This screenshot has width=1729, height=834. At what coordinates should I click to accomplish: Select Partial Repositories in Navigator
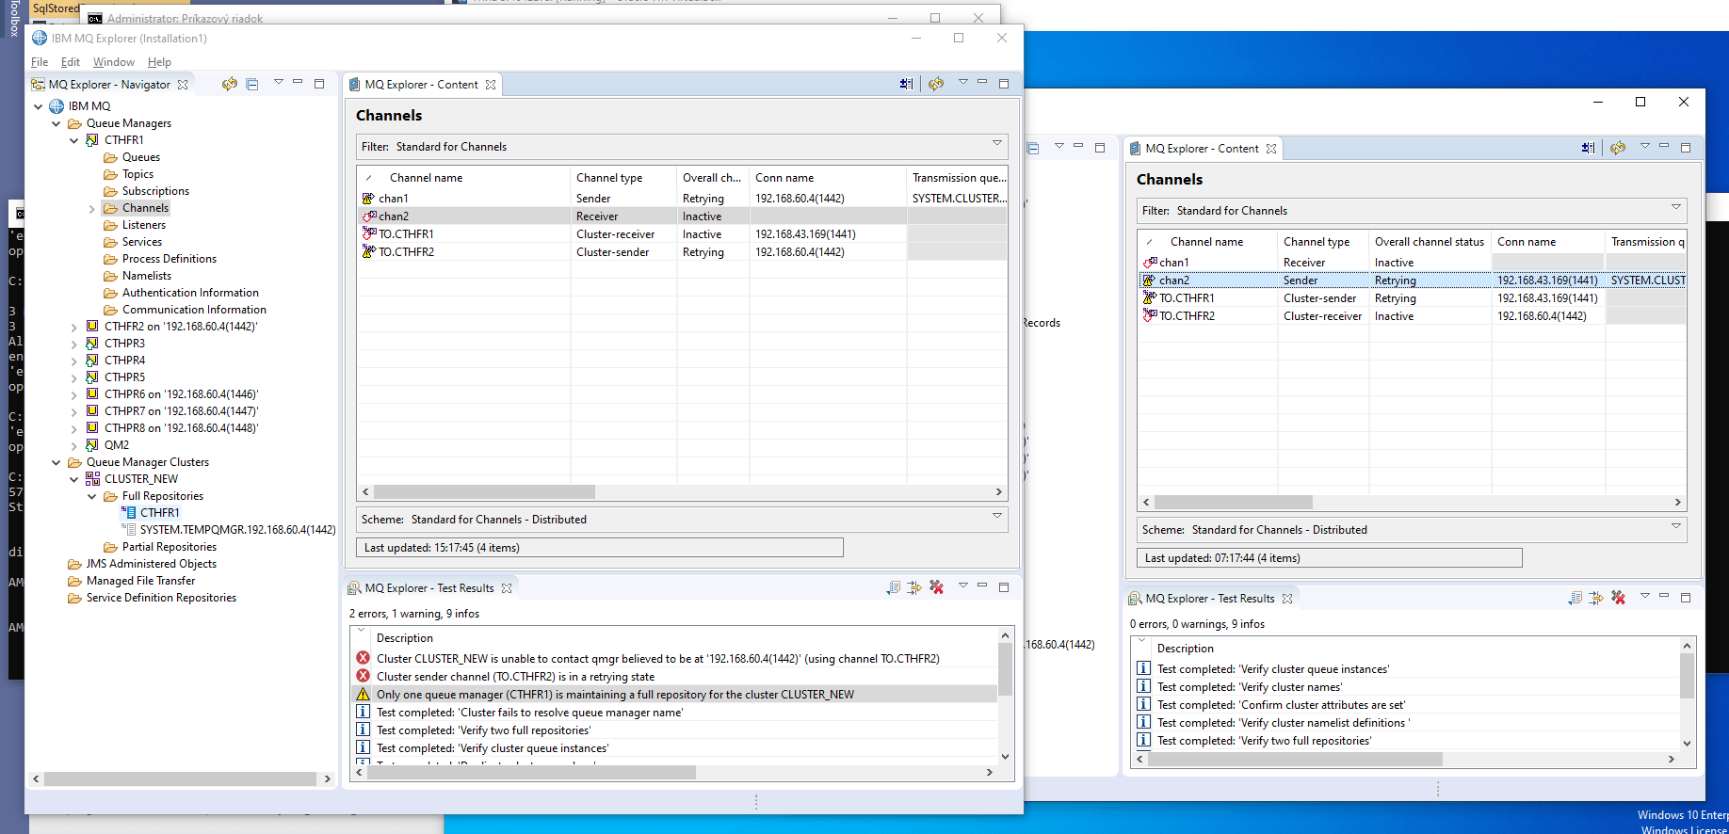tap(169, 547)
